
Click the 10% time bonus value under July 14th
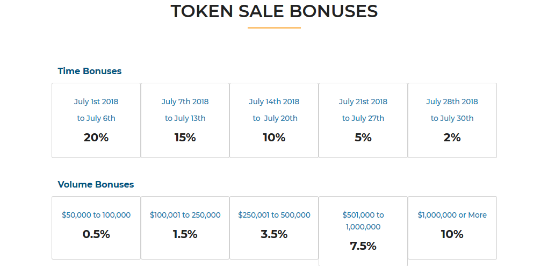pos(274,138)
